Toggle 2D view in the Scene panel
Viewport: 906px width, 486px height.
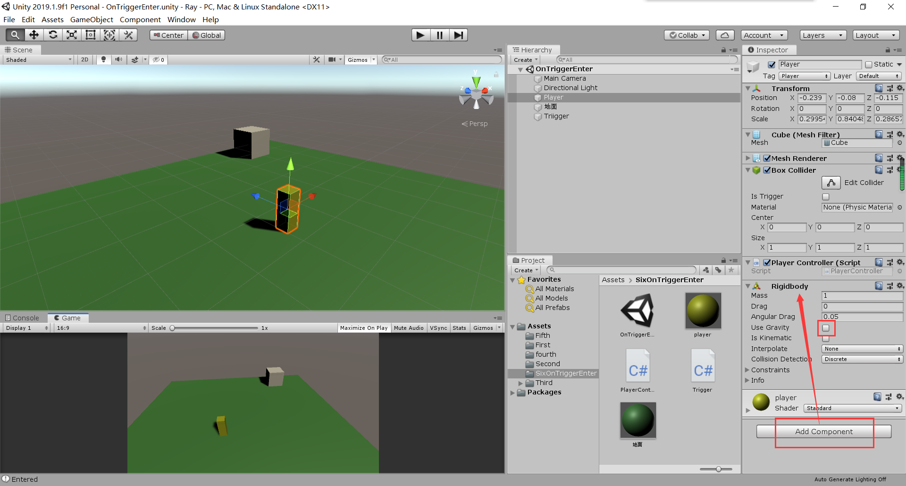(x=84, y=59)
